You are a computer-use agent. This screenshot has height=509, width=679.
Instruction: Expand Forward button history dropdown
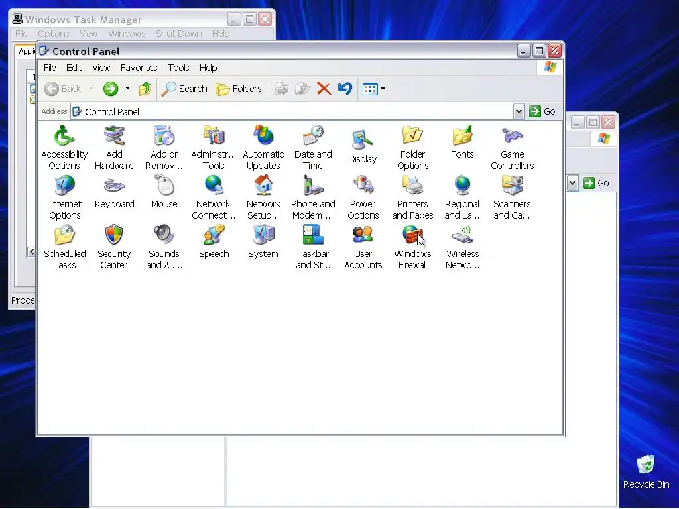[127, 89]
